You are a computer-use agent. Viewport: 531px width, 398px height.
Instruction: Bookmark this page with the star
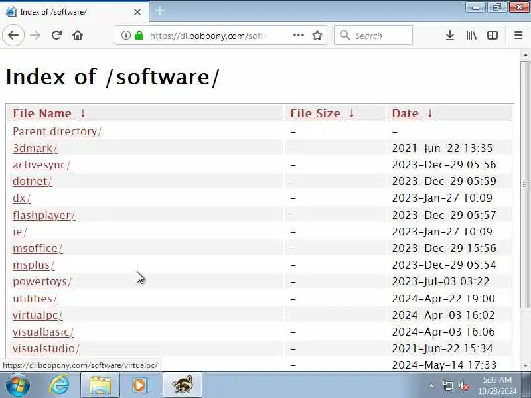coord(317,35)
